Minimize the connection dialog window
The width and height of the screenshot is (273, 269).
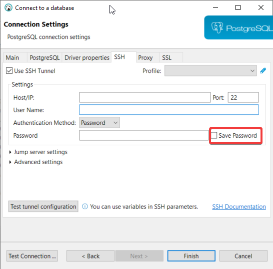pos(215,7)
